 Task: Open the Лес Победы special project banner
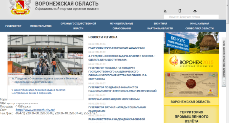[191, 84]
